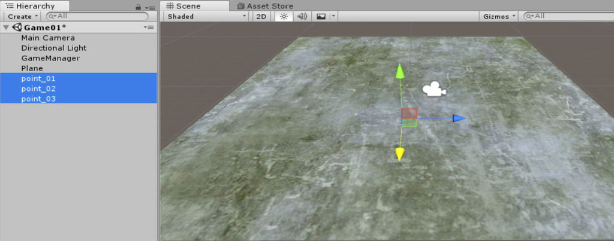
Task: Click the Asset Store bag icon
Action: coord(241,6)
